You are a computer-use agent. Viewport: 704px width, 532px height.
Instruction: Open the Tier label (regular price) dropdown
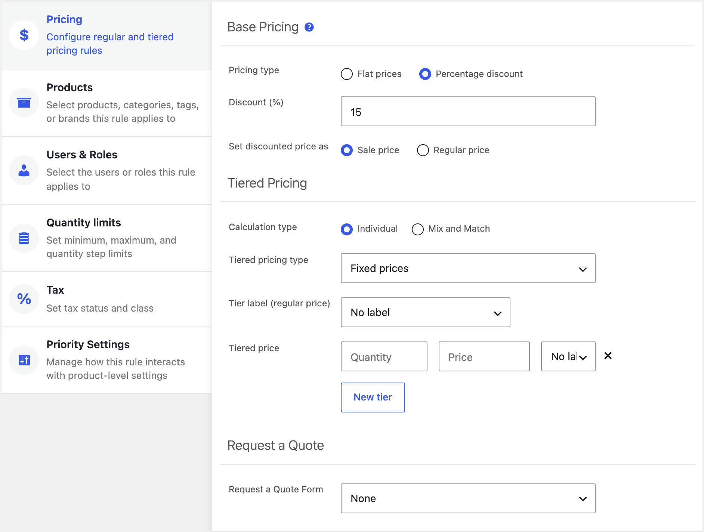click(425, 312)
